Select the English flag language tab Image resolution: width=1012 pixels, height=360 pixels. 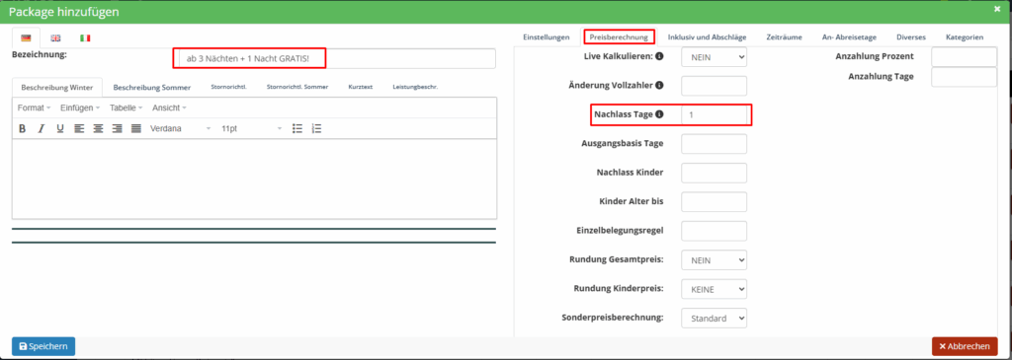point(55,38)
